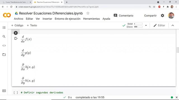The height and width of the screenshot is (100, 179).
Task: Close the bottom status bar with X
Action: 176,97
